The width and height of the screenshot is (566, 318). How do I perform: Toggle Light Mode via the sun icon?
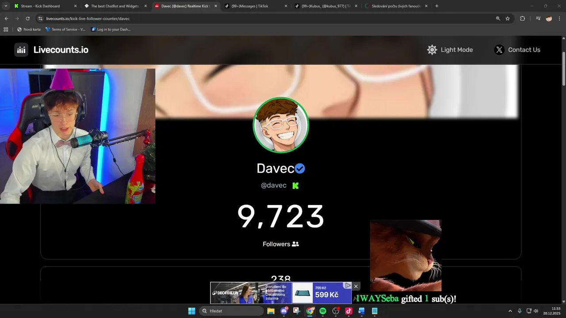[432, 50]
